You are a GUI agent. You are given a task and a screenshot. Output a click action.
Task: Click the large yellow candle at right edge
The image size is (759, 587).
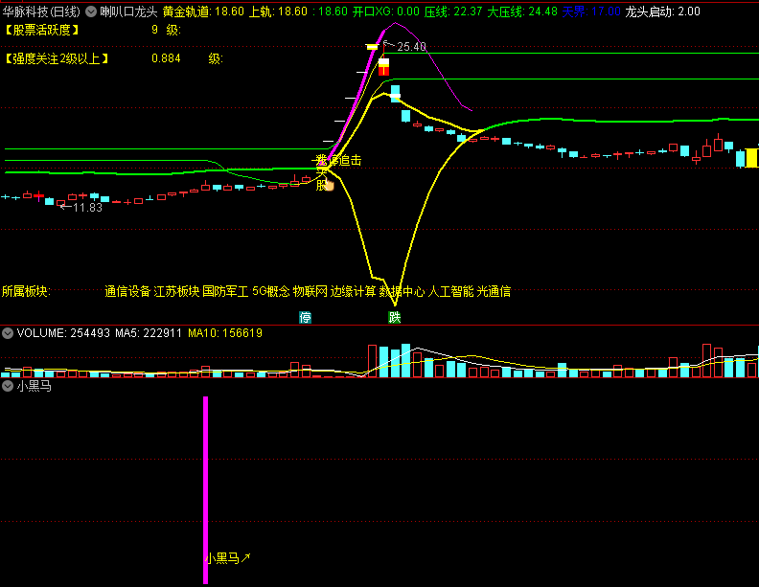[751, 158]
